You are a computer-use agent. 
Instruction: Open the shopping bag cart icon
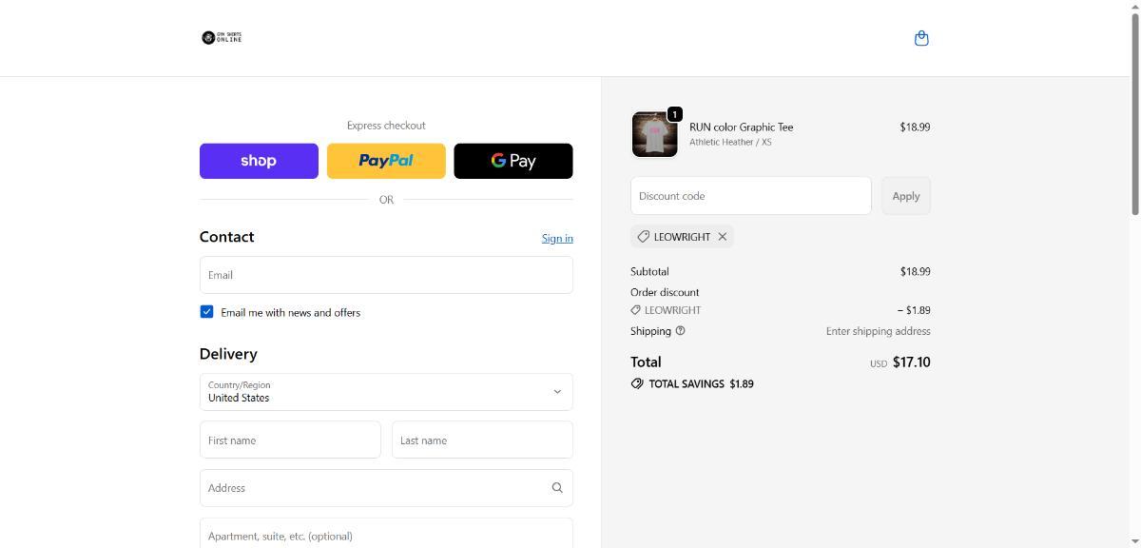click(920, 38)
